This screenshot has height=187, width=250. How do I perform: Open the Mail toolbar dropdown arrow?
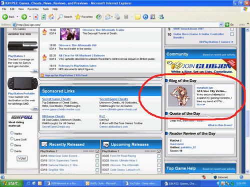[112, 17]
